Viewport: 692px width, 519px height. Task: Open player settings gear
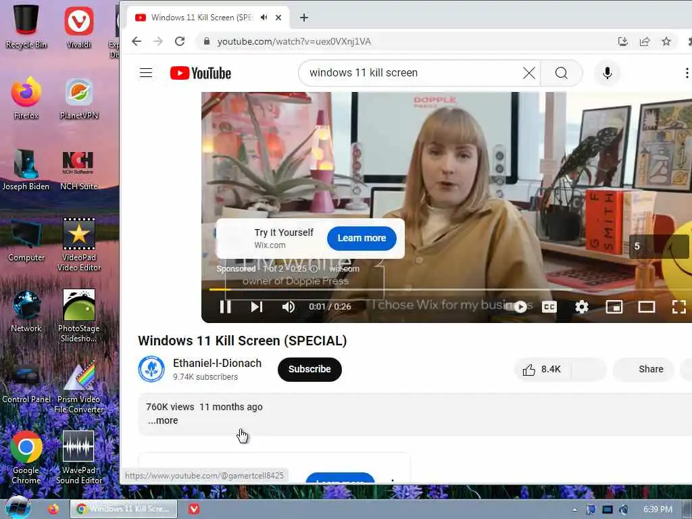click(x=582, y=306)
